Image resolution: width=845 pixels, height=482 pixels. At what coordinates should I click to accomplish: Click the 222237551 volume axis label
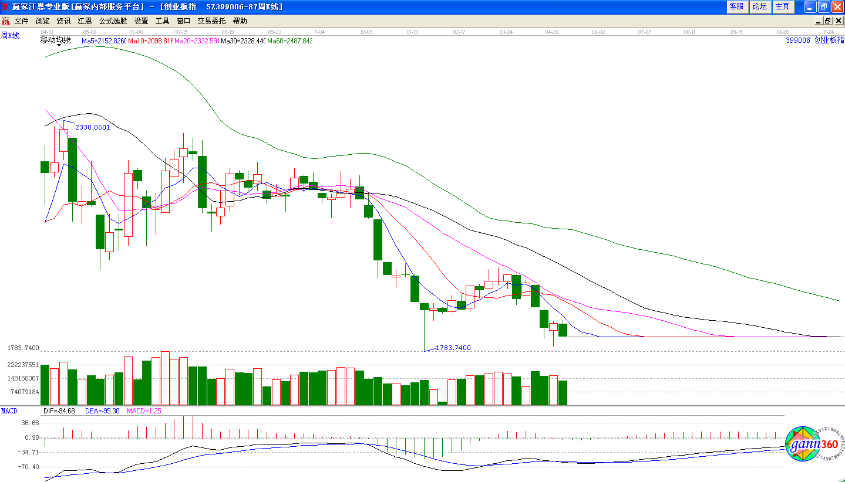coord(23,365)
